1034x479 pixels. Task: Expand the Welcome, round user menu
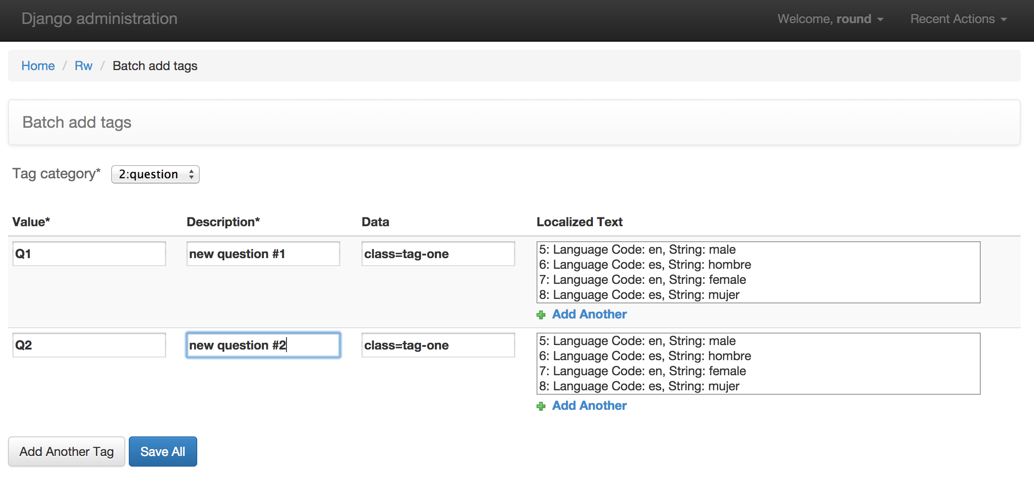(x=830, y=19)
